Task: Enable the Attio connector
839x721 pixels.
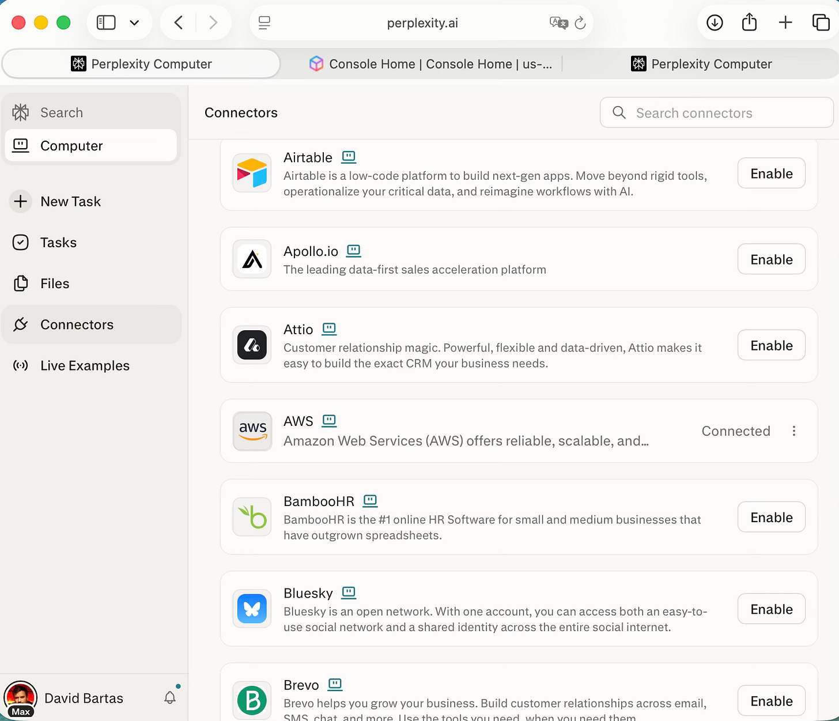Action: (771, 345)
